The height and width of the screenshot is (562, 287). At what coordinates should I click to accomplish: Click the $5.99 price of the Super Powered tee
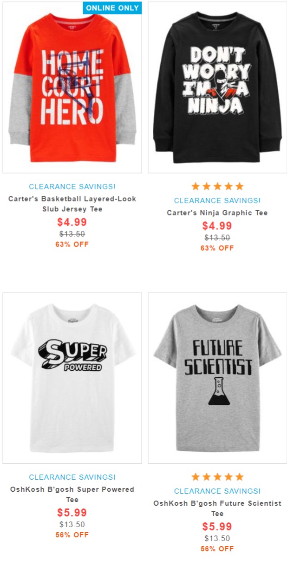(72, 513)
